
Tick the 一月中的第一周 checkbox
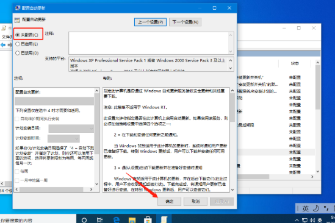[x=17, y=180]
